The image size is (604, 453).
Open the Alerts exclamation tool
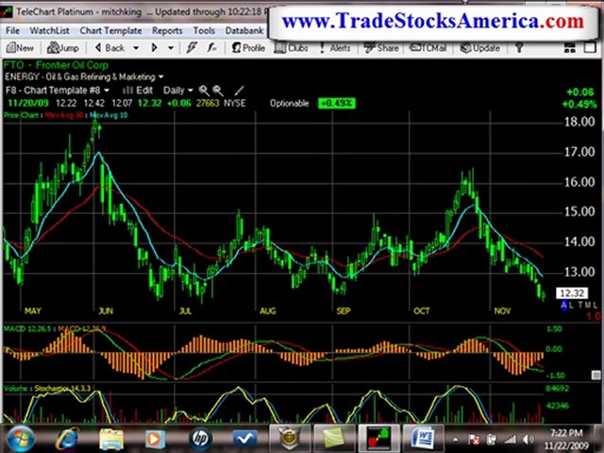(335, 48)
